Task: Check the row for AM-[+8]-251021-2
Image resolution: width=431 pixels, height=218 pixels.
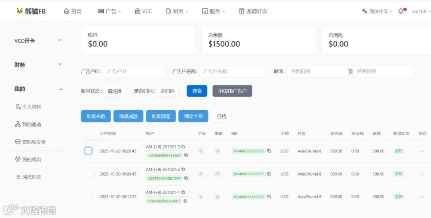Action: [88, 174]
